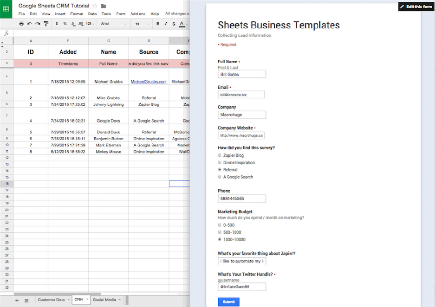Toggle strikethrough formatting in the toolbar
Screen dimensions: 435x307
point(174,24)
